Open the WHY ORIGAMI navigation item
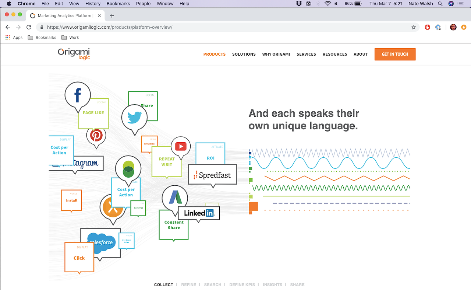471x290 pixels. coord(276,54)
